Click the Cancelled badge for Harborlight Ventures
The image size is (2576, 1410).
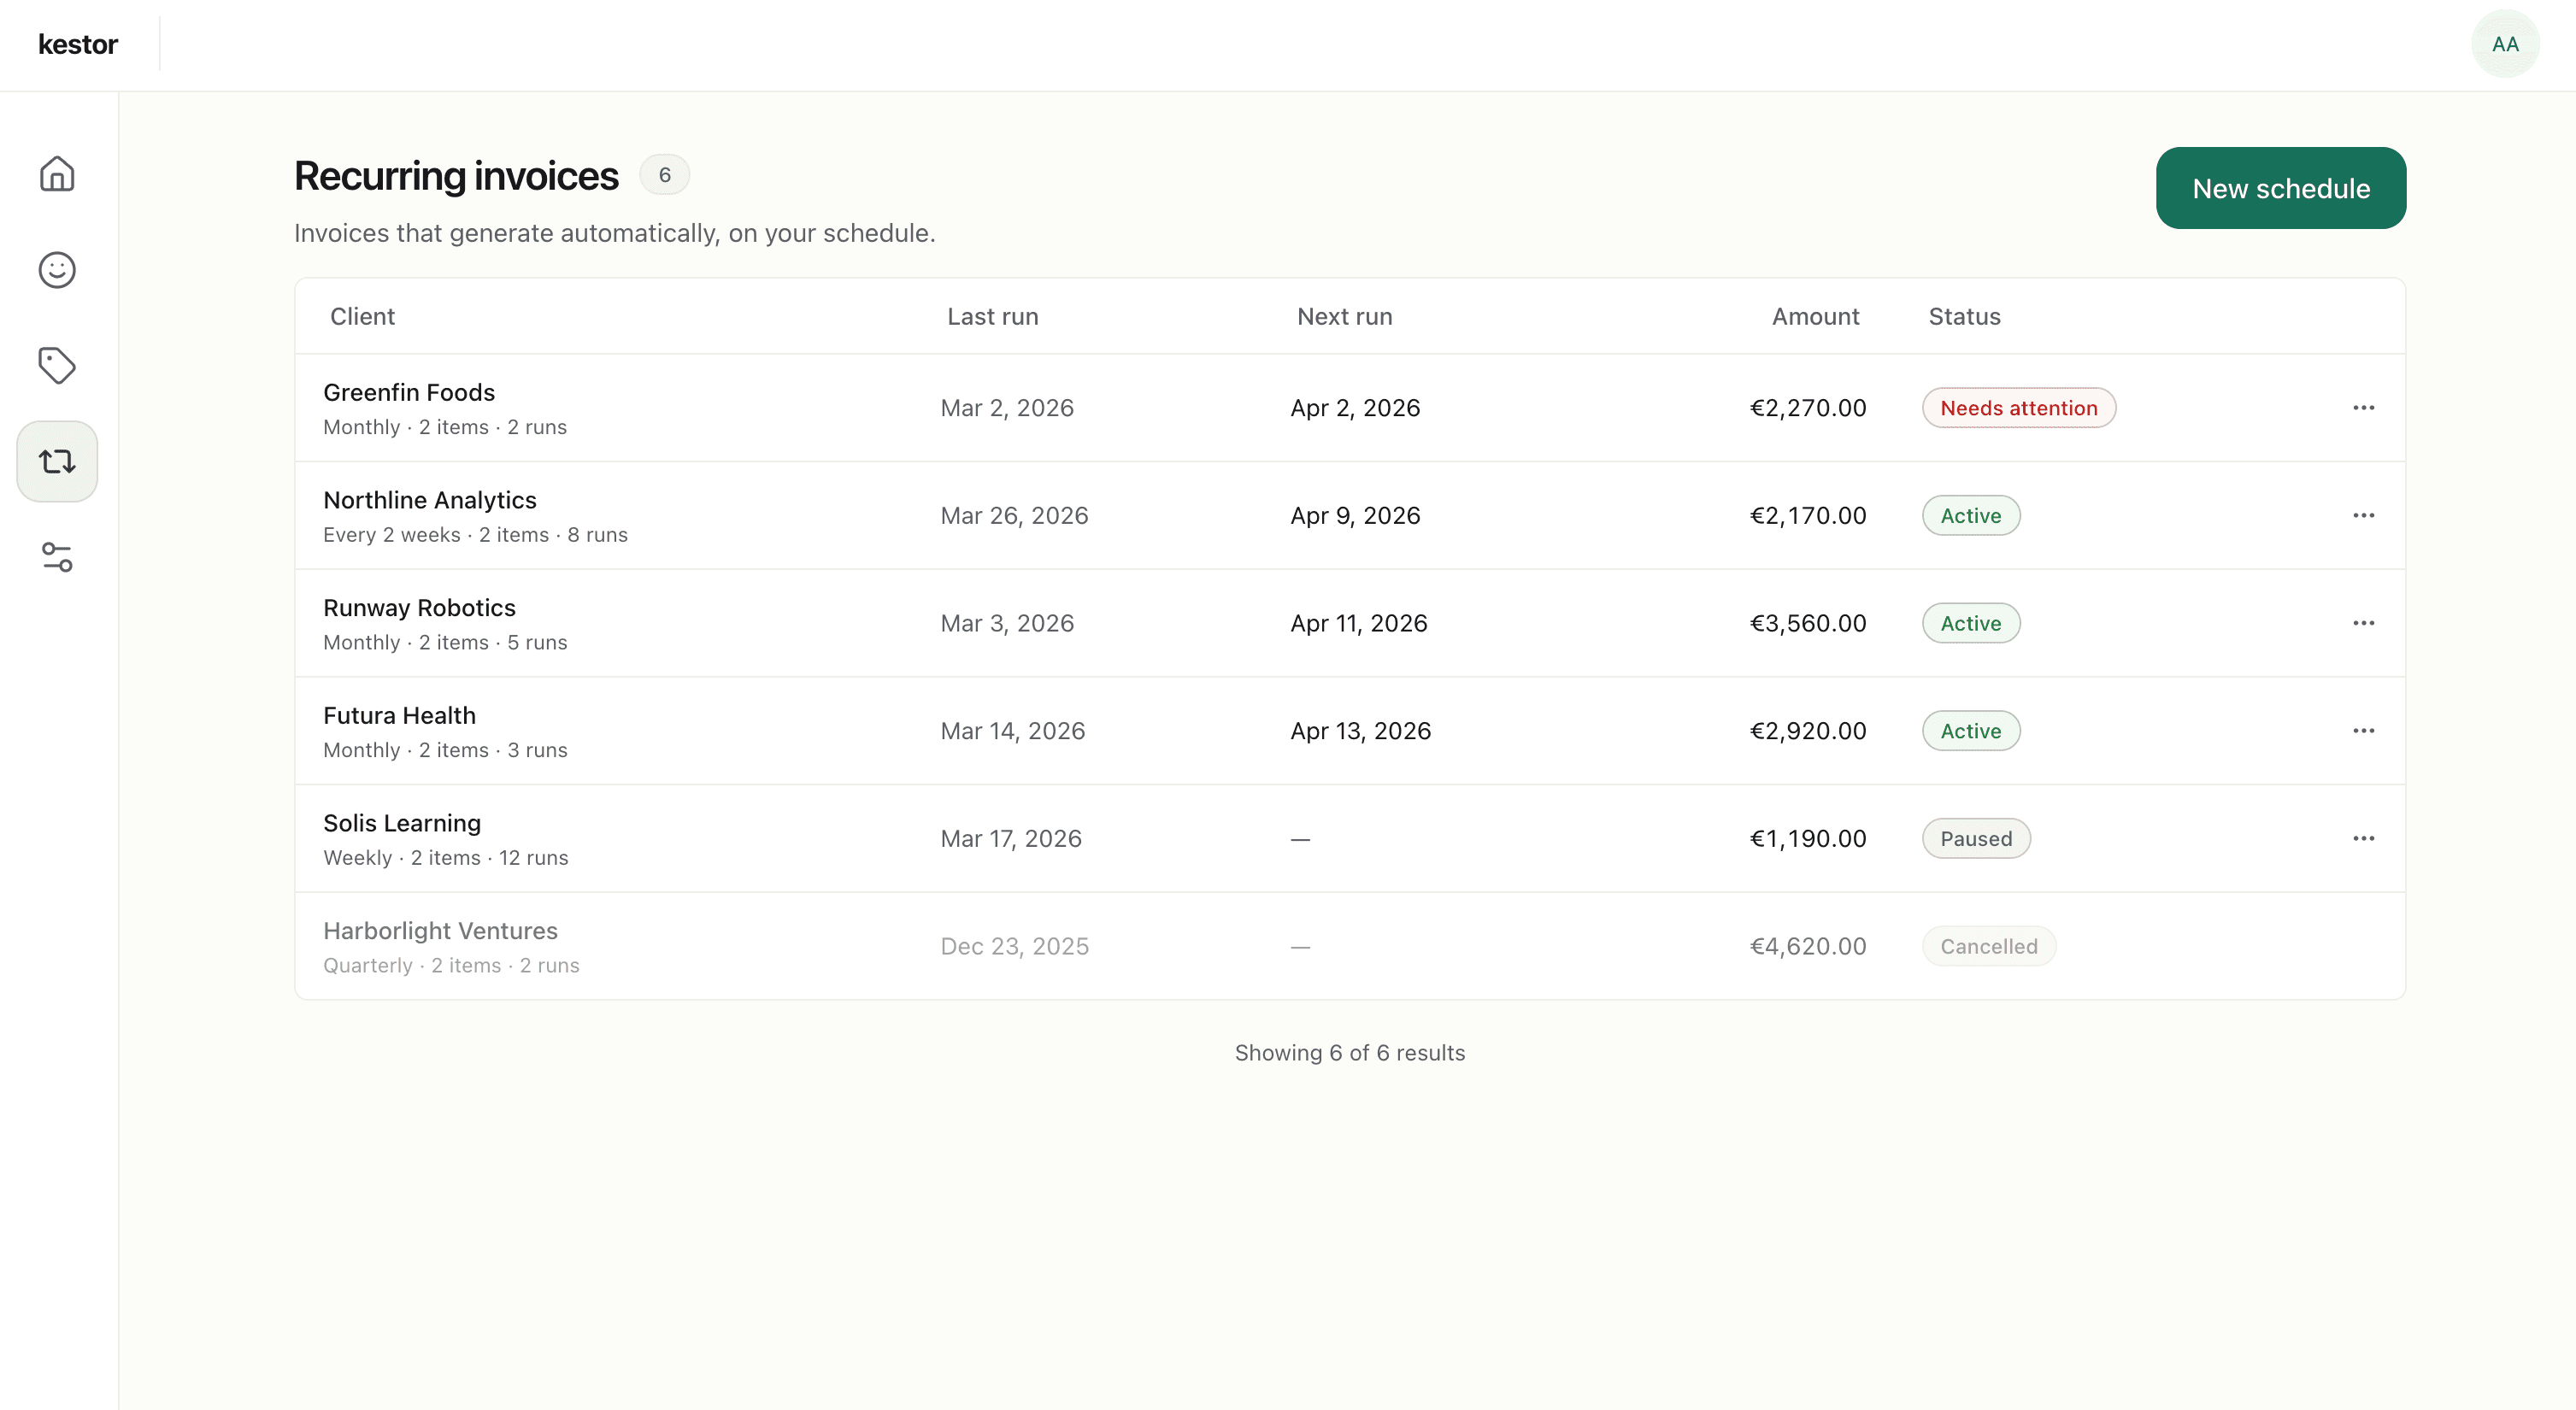pyautogui.click(x=1988, y=945)
